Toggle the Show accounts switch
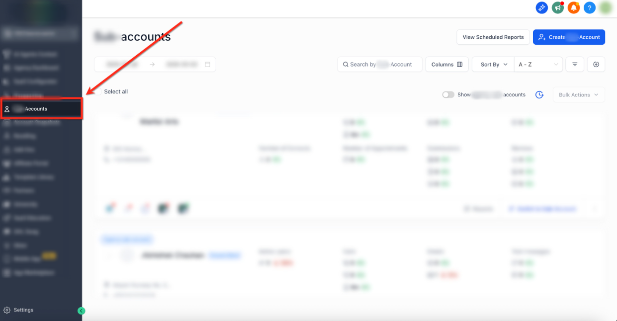The image size is (617, 321). 448,94
